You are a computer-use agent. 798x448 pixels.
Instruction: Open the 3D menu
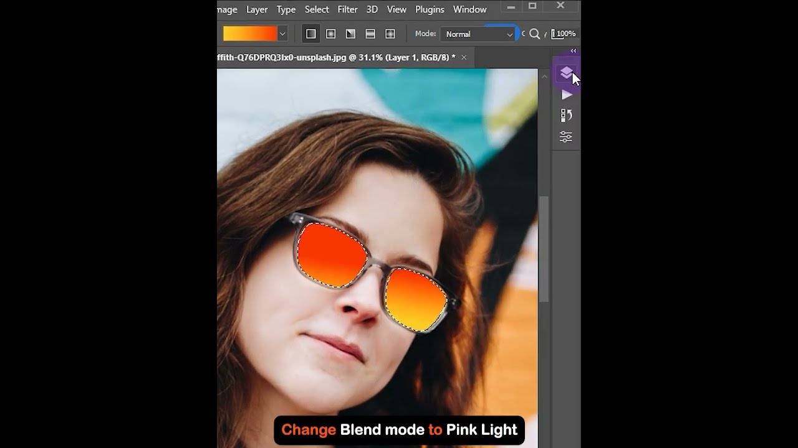coord(372,9)
